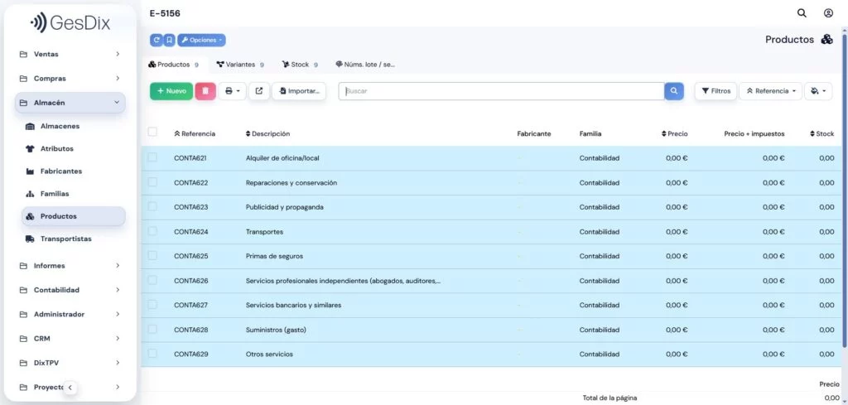The width and height of the screenshot is (848, 405).
Task: Check the CONTA624 row checkbox
Action: pyautogui.click(x=152, y=231)
